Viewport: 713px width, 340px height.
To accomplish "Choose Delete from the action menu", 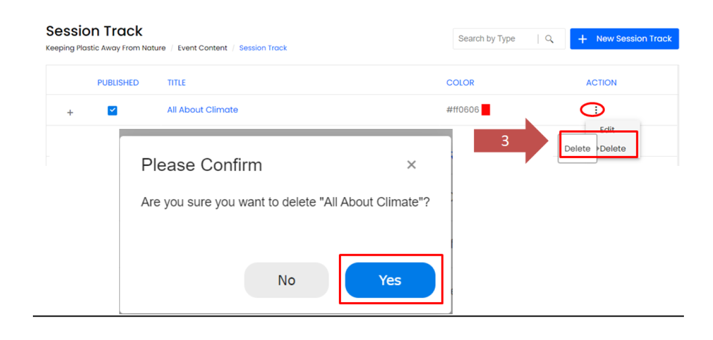I will 613,149.
